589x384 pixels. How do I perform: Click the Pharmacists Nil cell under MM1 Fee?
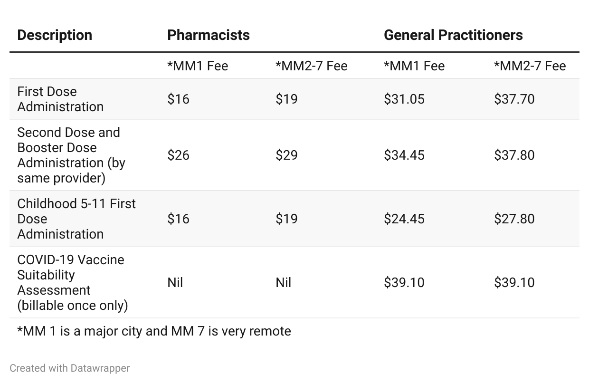(175, 282)
